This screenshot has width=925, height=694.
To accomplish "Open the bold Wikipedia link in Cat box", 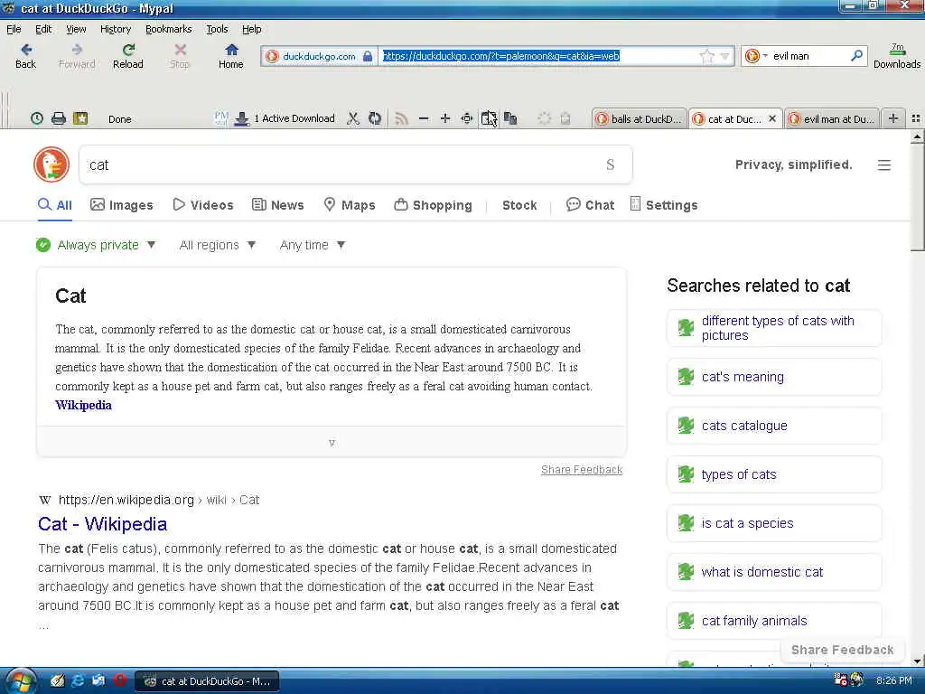I will click(83, 405).
